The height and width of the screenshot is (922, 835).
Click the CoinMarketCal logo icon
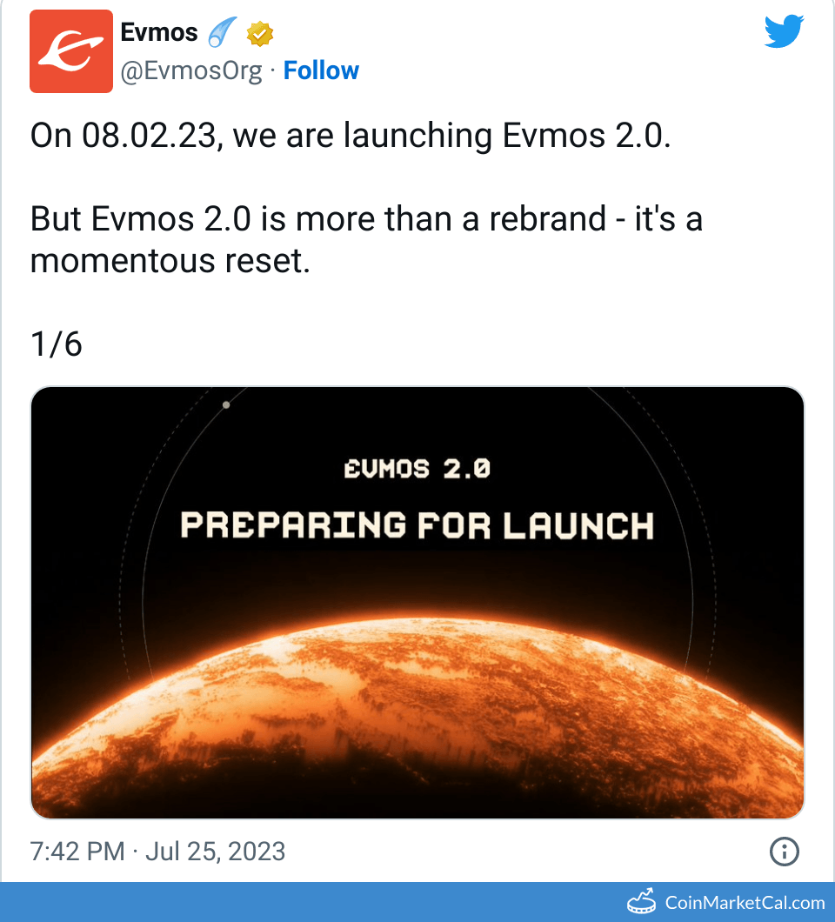pyautogui.click(x=643, y=901)
